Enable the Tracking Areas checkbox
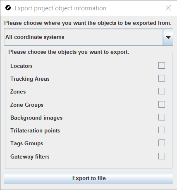Image resolution: width=177 pixels, height=190 pixels. coord(162,78)
